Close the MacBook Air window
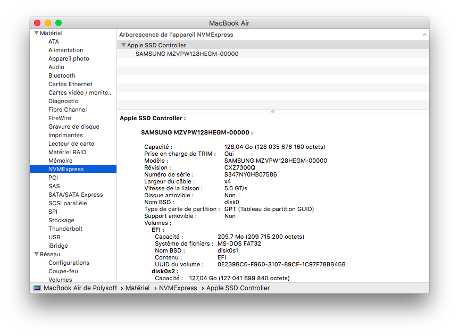Screen dimensions: 459x336 click(37, 23)
